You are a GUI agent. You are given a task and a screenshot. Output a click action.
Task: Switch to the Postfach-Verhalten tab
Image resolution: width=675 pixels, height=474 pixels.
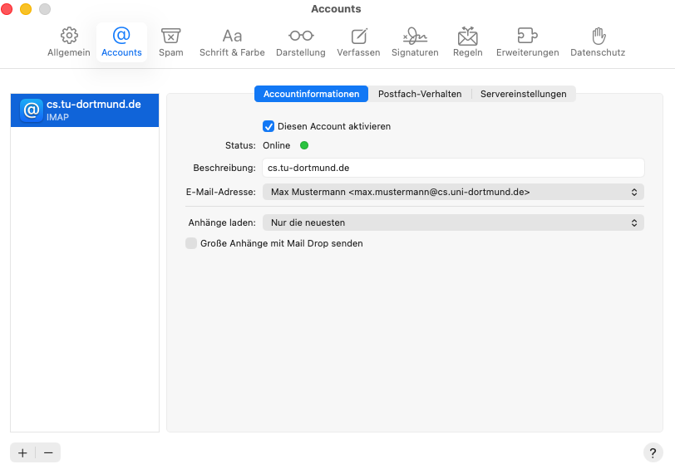pos(420,94)
